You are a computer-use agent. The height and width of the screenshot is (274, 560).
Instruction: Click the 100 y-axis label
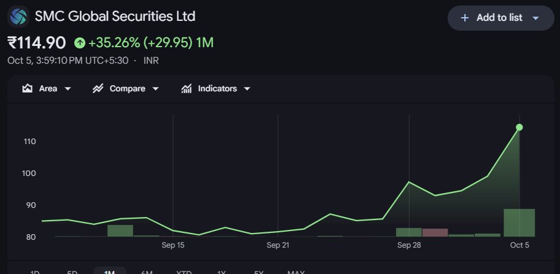(30, 173)
